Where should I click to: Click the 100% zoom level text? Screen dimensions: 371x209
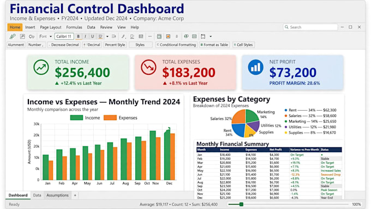tap(356, 204)
